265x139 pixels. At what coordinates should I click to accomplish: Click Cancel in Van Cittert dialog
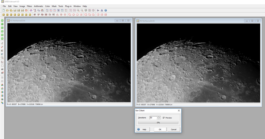[174, 129]
